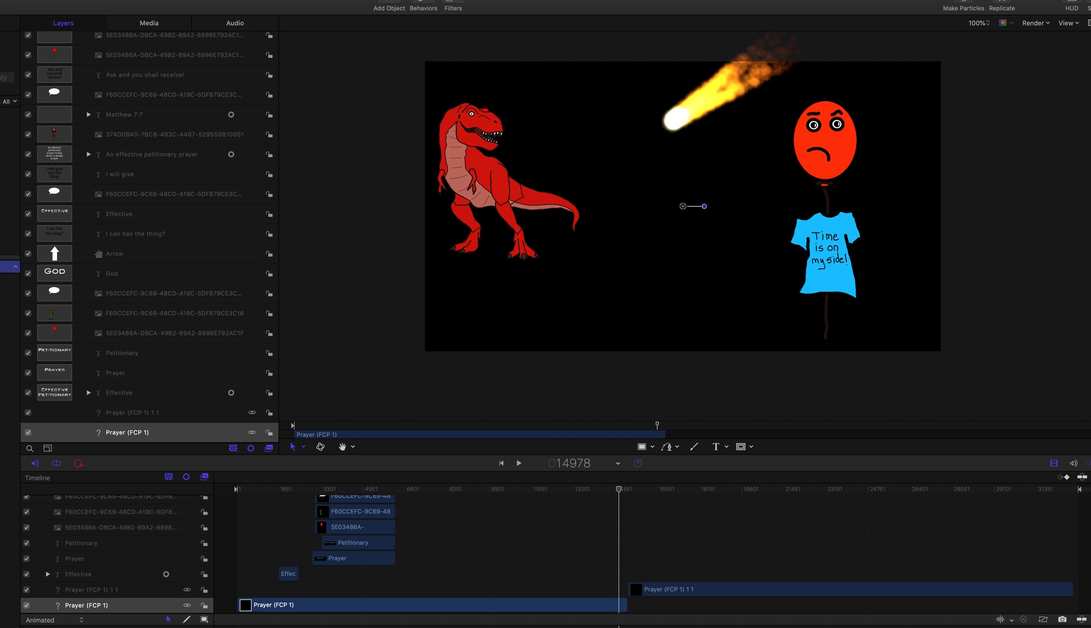Expand the Matthew 7:7 layer
The height and width of the screenshot is (628, 1091).
(x=89, y=114)
